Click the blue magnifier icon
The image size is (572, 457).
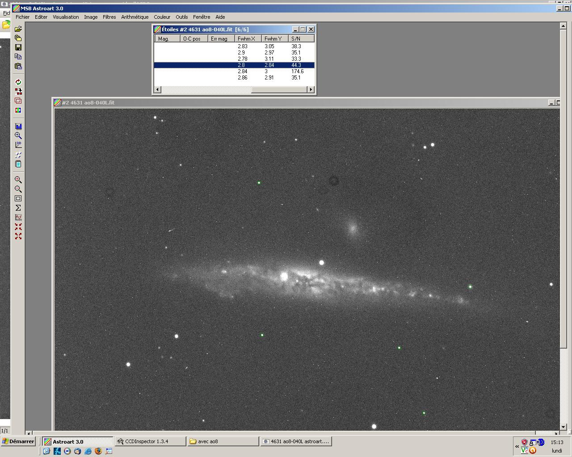point(18,136)
